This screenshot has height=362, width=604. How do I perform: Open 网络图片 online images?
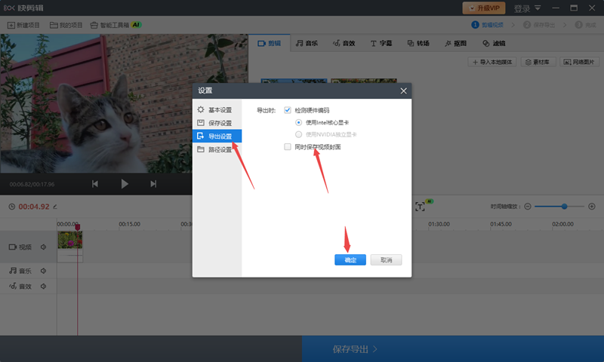[x=579, y=62]
